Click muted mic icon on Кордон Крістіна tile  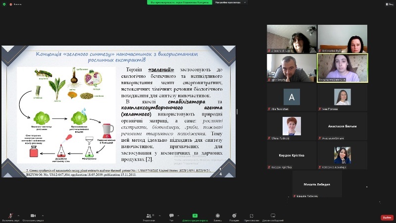pos(269,167)
